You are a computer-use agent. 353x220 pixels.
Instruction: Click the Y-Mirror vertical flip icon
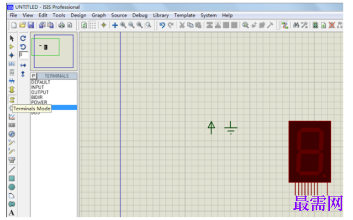(23, 74)
